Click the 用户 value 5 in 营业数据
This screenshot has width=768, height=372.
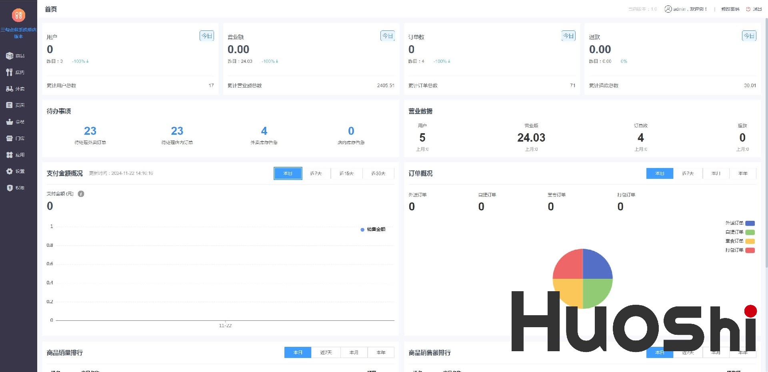pyautogui.click(x=422, y=138)
